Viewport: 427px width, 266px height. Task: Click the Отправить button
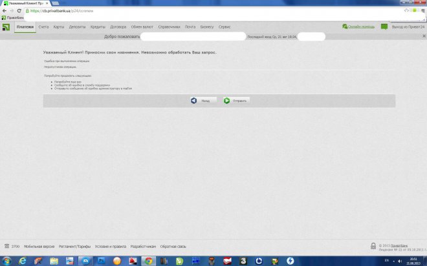click(x=236, y=101)
